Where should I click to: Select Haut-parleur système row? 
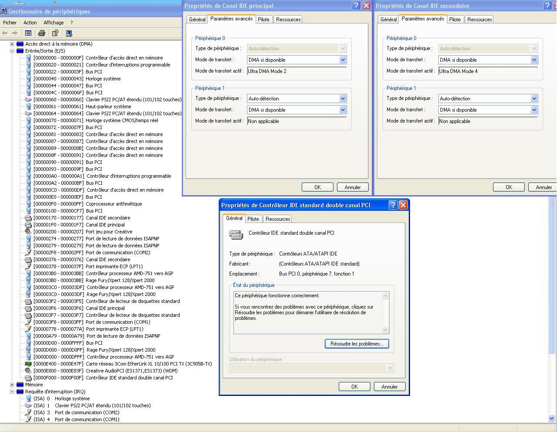82,106
